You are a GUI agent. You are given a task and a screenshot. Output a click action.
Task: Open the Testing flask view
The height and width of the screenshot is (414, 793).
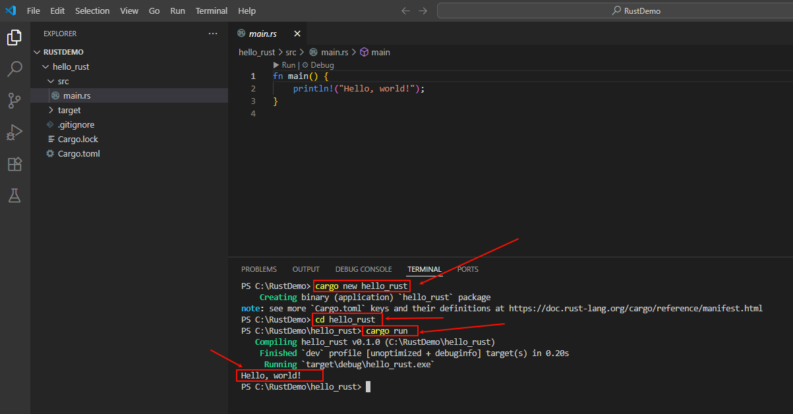[x=15, y=195]
